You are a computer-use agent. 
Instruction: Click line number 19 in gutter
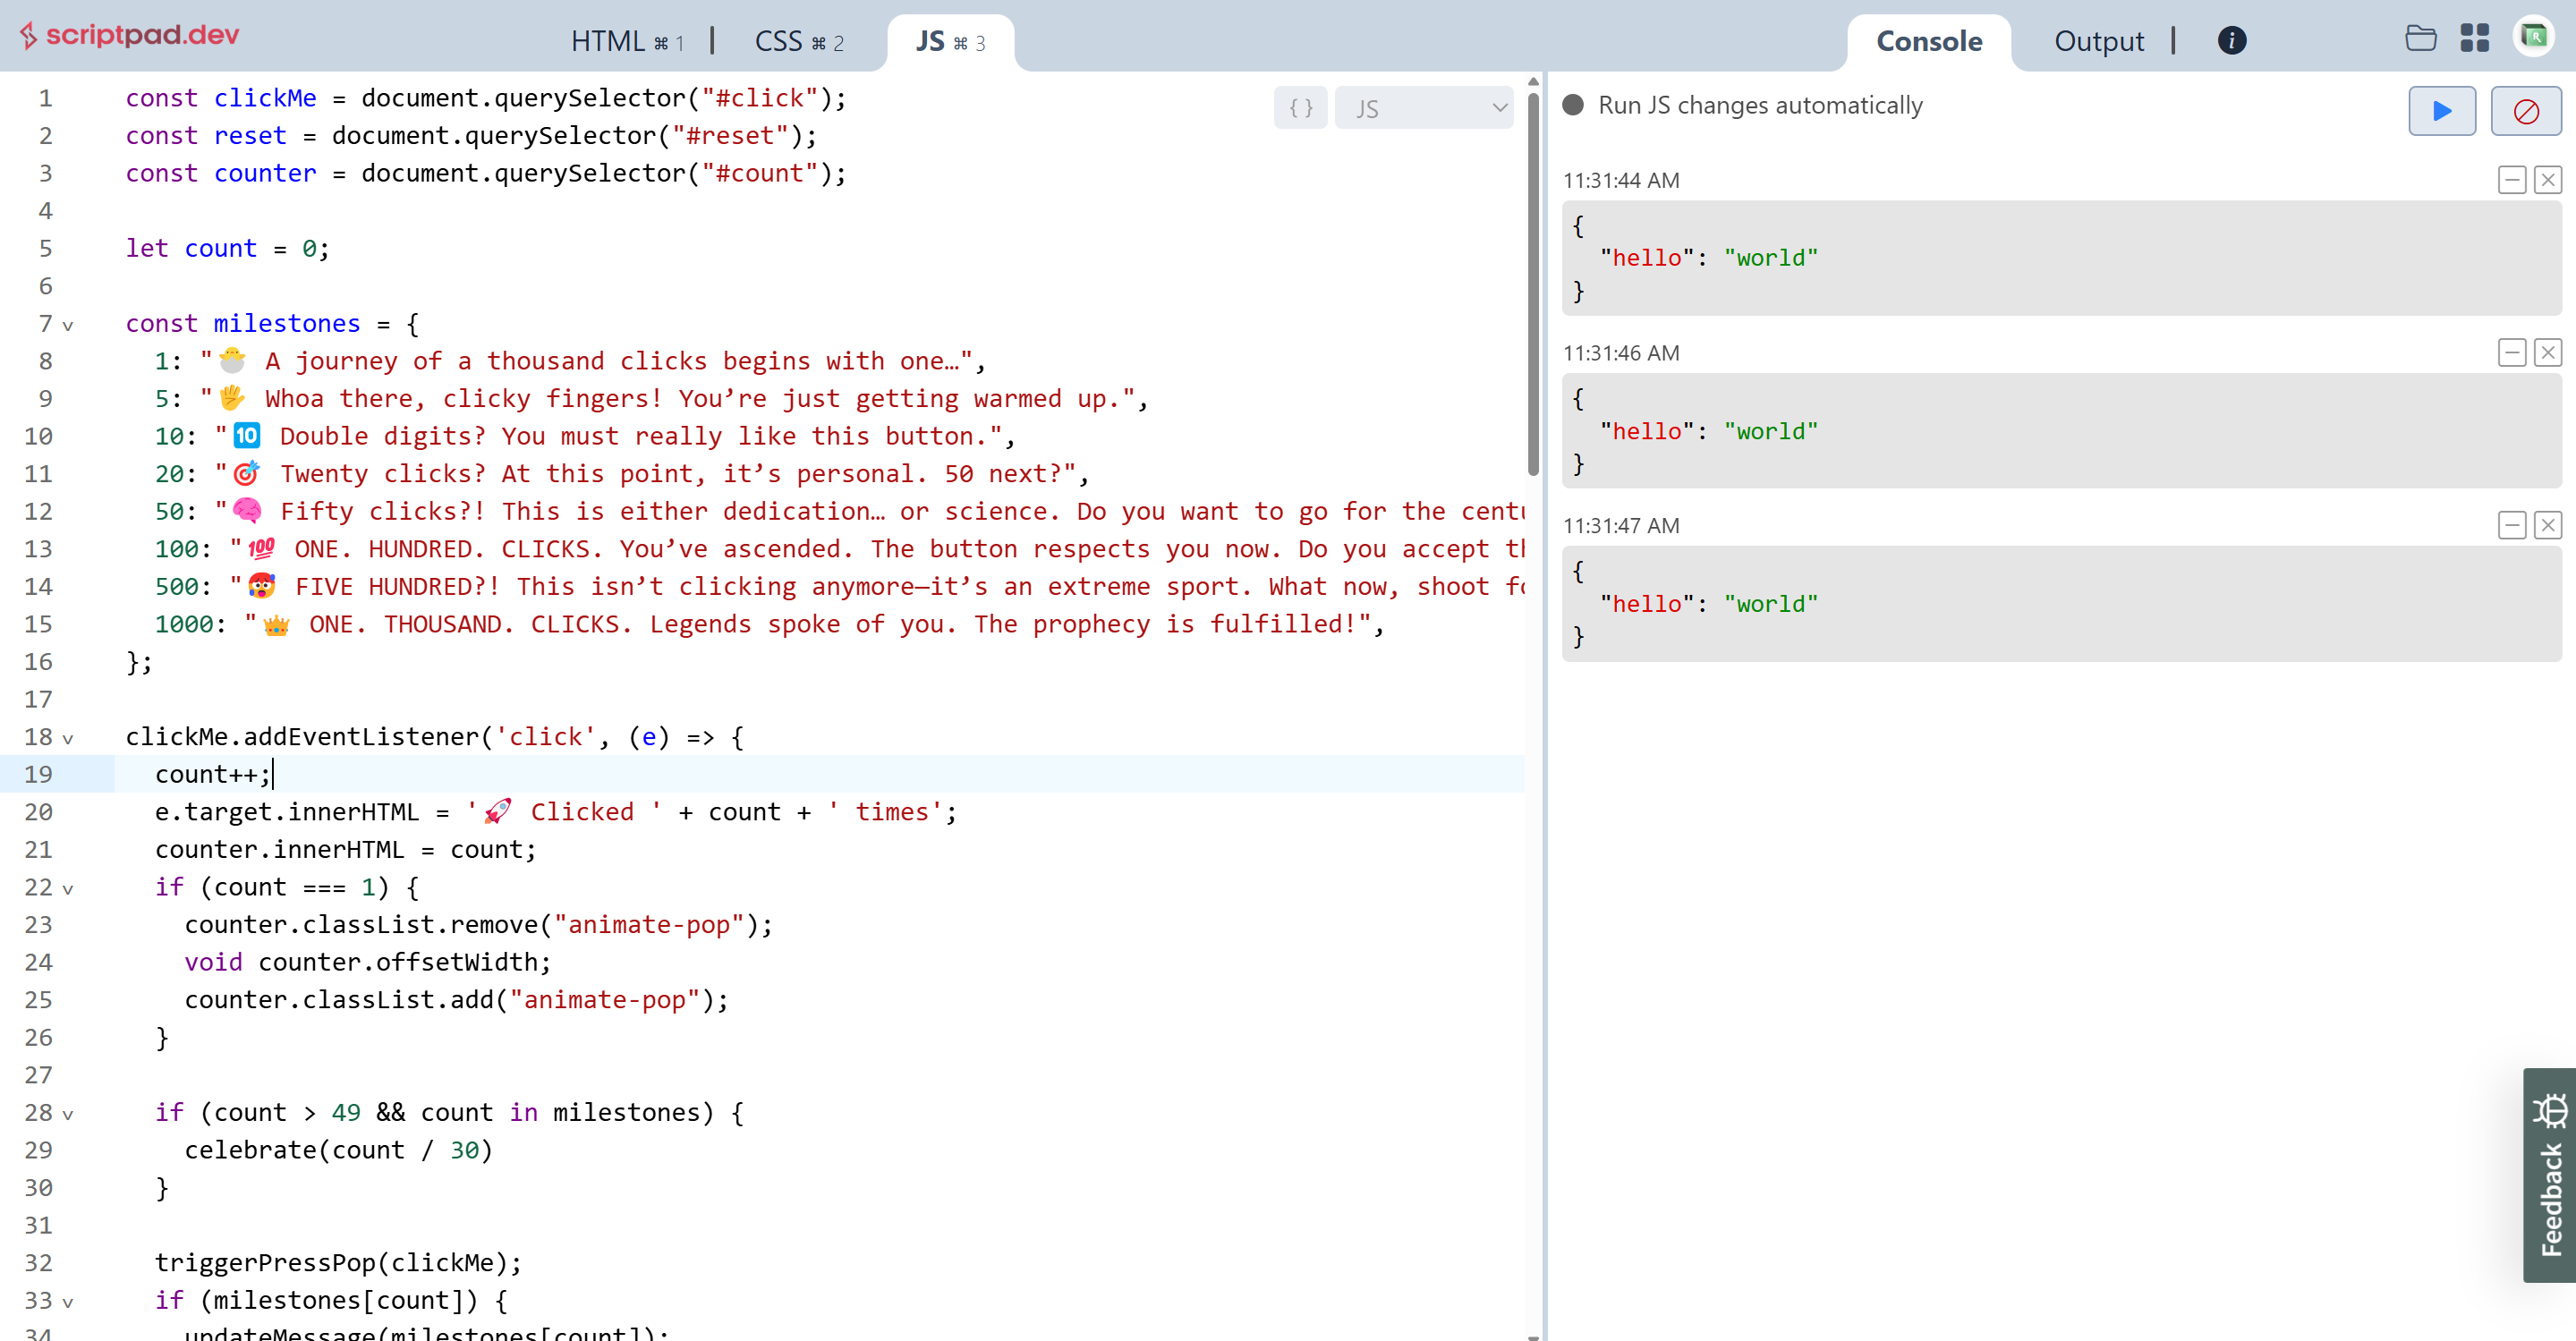tap(38, 774)
